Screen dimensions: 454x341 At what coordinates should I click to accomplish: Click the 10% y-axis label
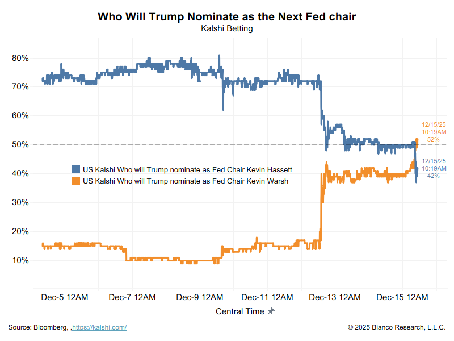pos(20,260)
